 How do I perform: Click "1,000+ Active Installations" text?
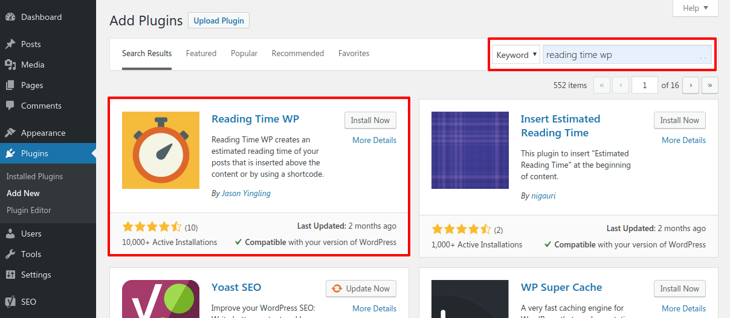(477, 244)
